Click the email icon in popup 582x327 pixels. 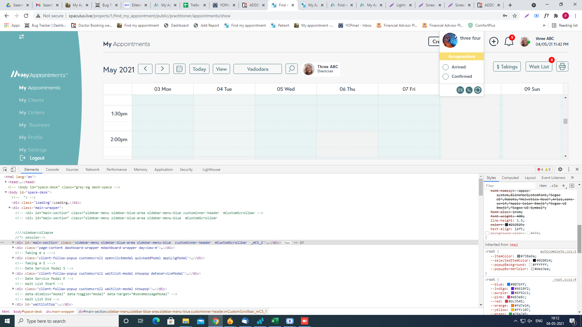point(460,90)
